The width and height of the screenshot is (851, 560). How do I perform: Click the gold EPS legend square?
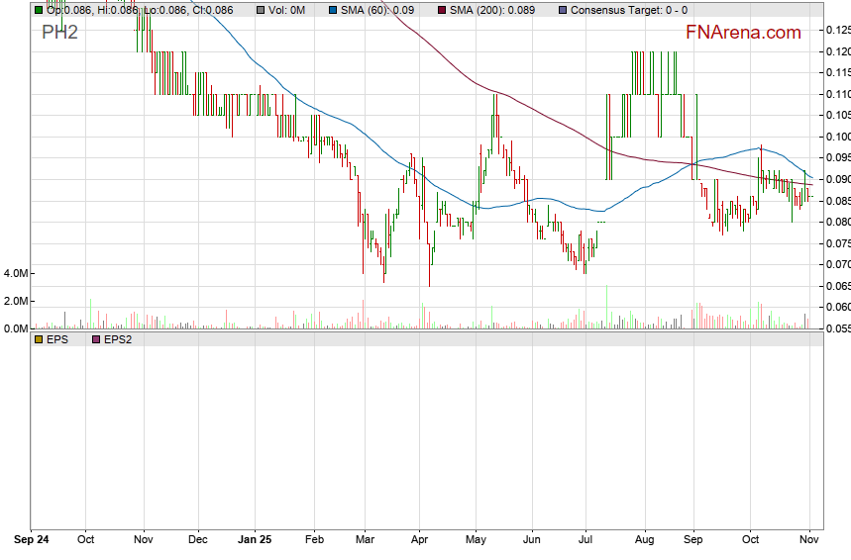coord(39,339)
